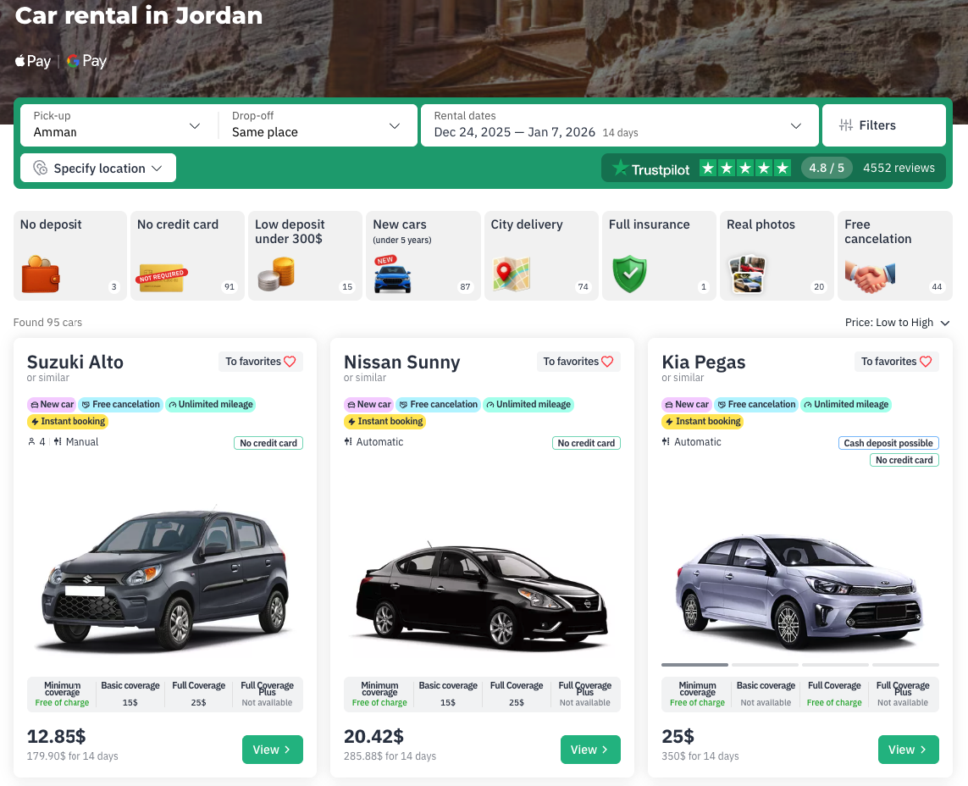Select second segment of Kia Pegas image slider
Viewport: 968px width, 786px height.
[765, 665]
